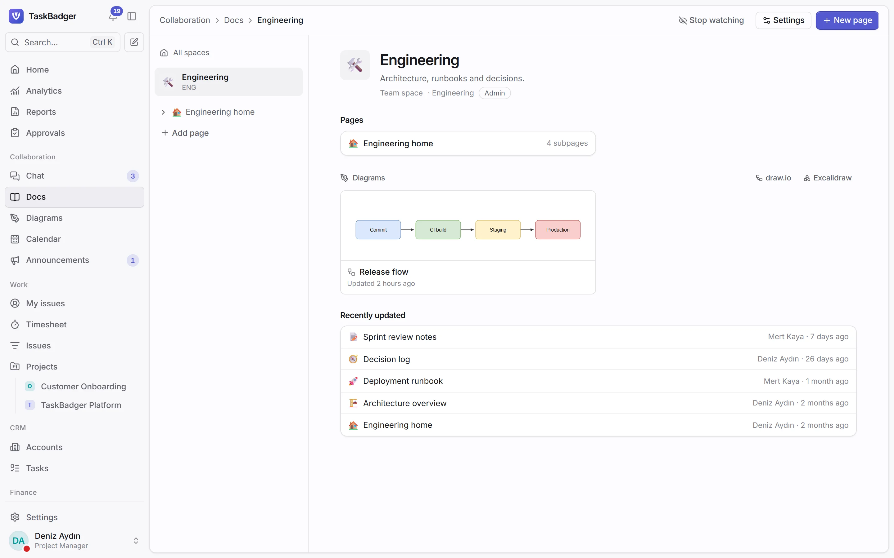Open Decision log page
This screenshot has height=558, width=894.
click(598, 359)
